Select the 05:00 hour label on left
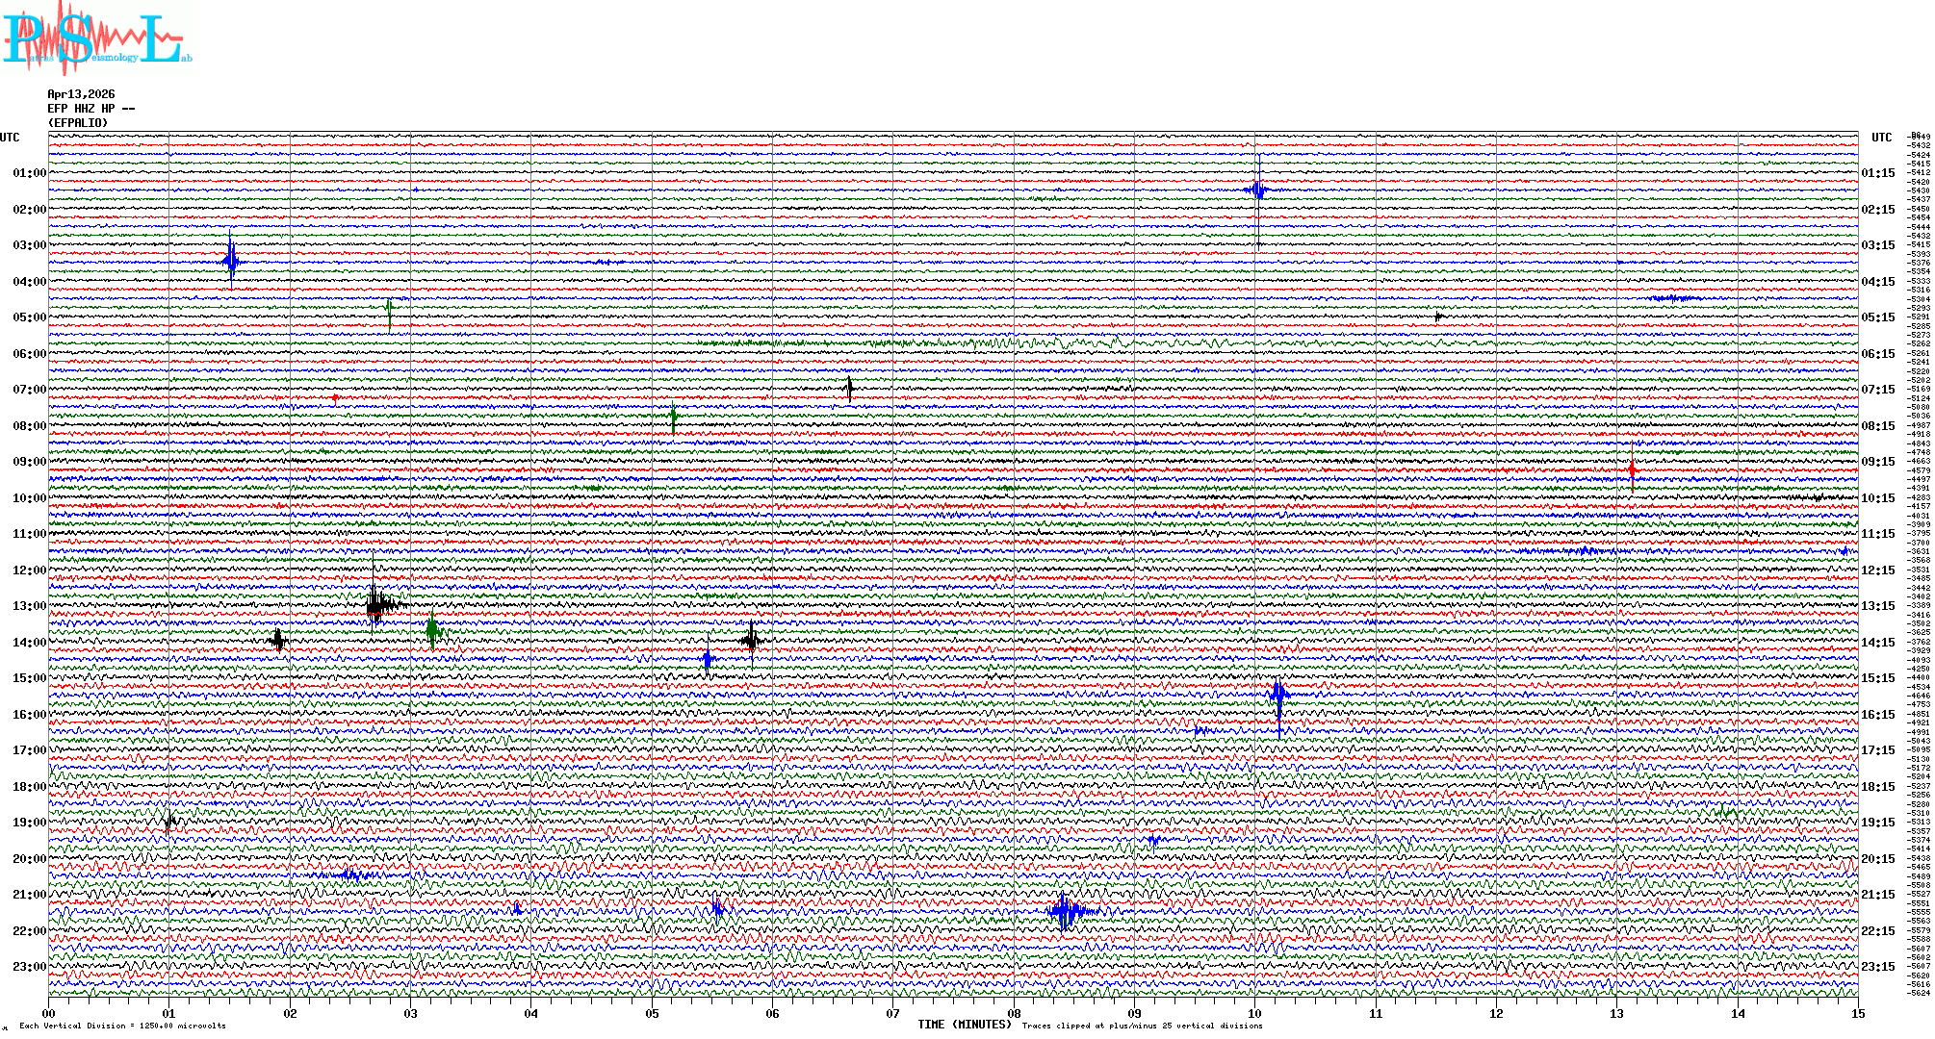1935x1039 pixels. pos(29,317)
